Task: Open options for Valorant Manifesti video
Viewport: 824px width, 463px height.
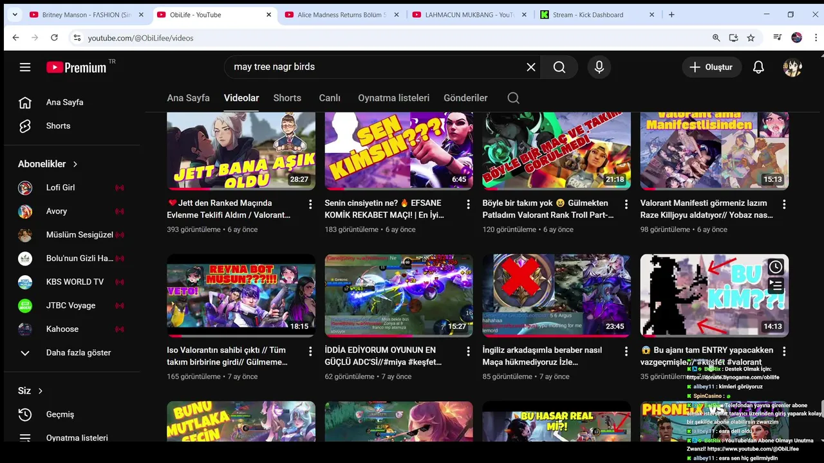Action: pos(784,204)
